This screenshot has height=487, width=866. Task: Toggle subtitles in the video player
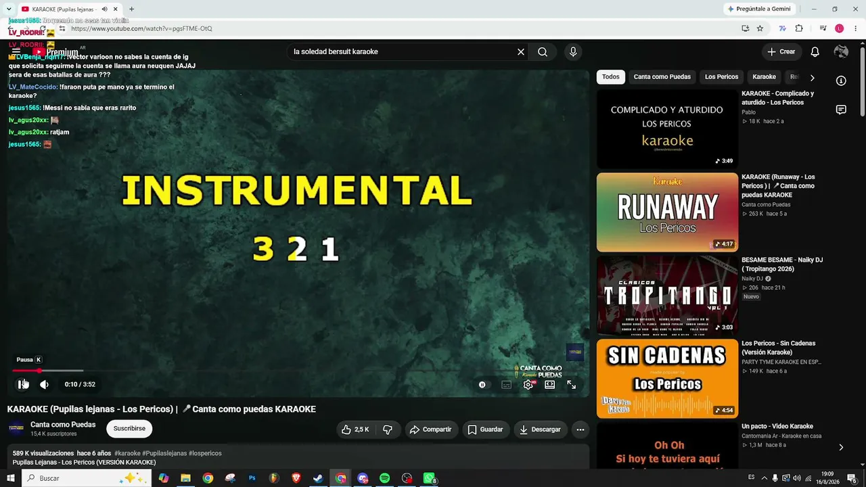click(506, 384)
